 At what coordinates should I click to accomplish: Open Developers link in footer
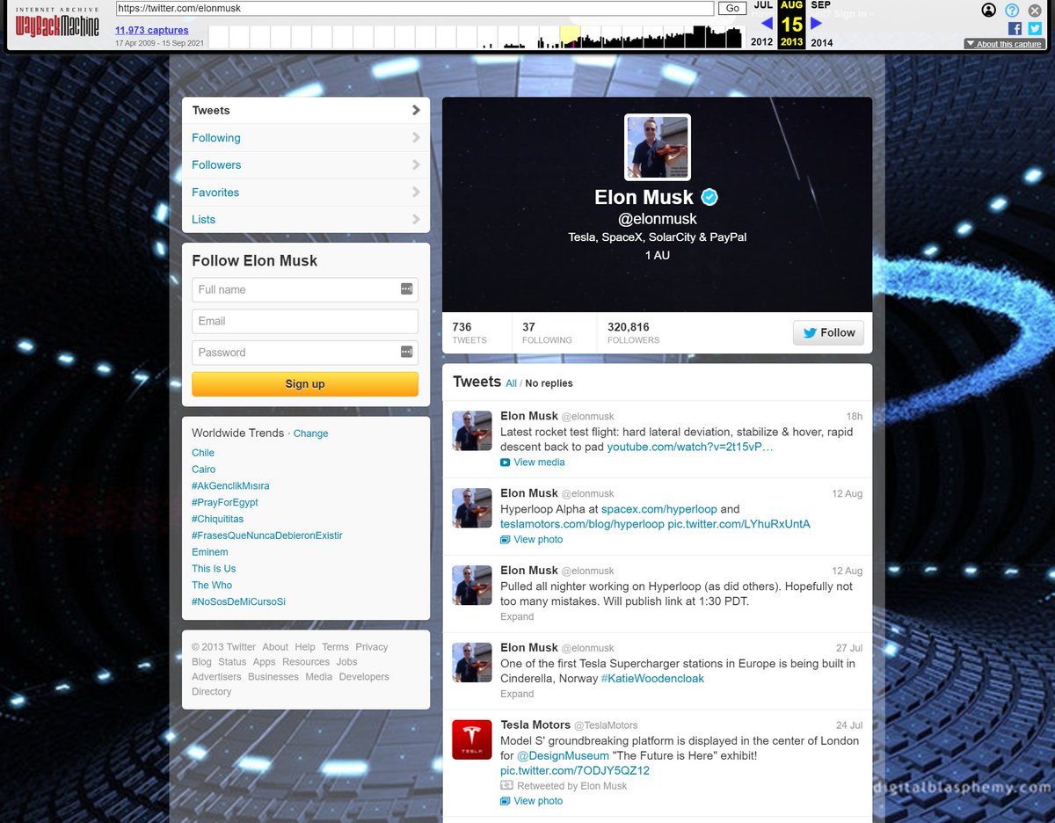click(364, 677)
